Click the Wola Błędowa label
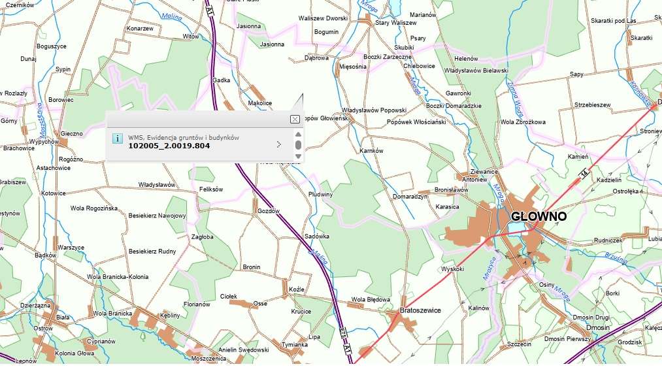The image size is (662, 392). [x=371, y=300]
